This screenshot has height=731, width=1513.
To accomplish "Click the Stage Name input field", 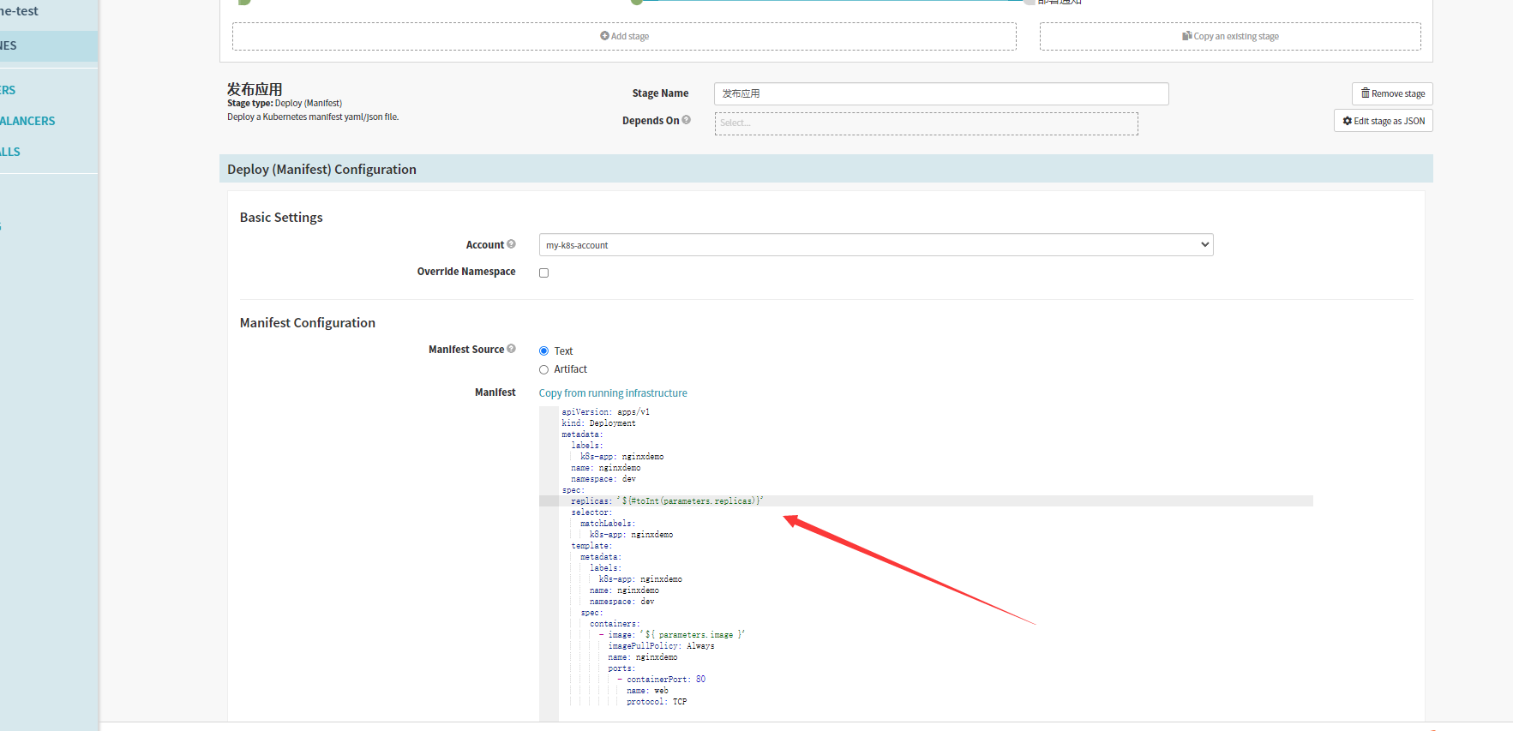I will coord(941,93).
